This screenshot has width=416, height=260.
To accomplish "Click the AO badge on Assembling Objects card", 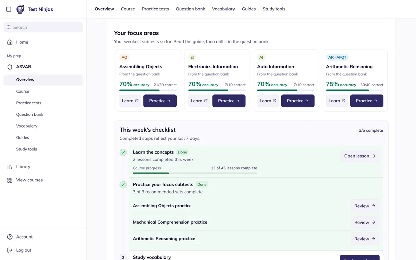I will [124, 58].
